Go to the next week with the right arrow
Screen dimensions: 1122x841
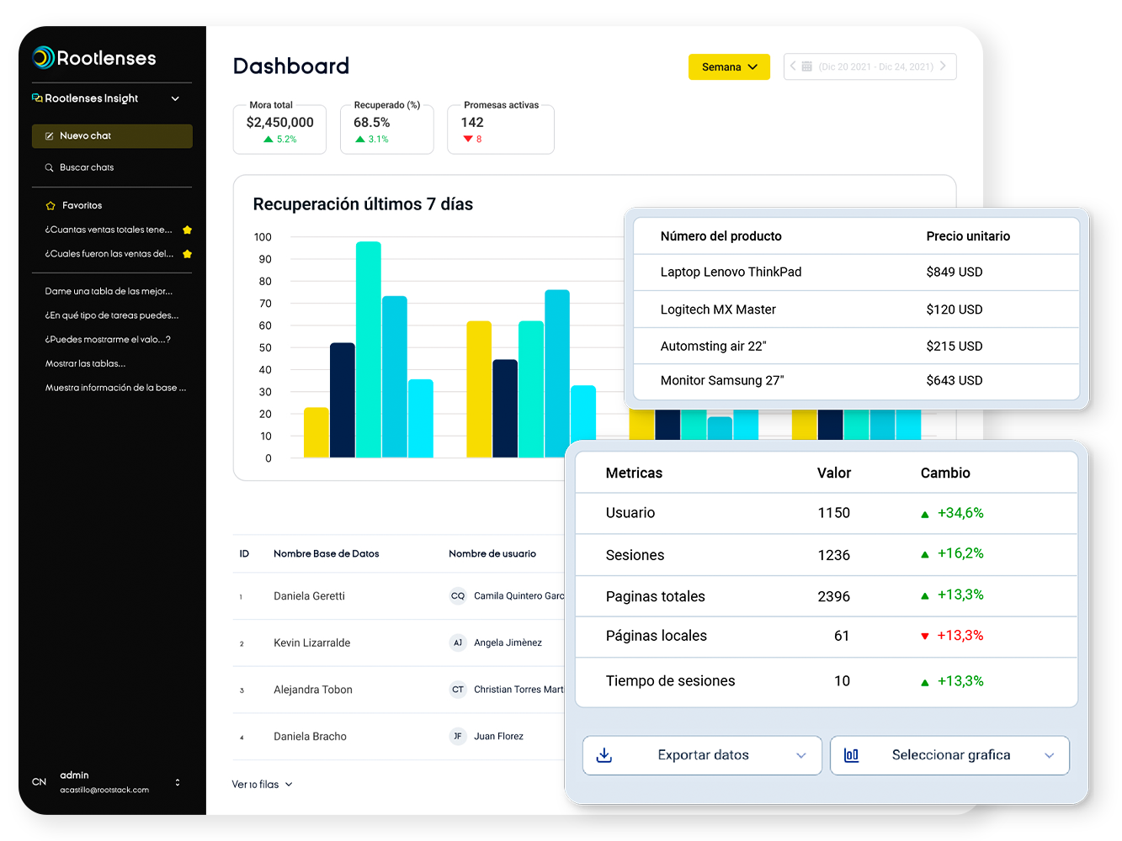tap(944, 66)
